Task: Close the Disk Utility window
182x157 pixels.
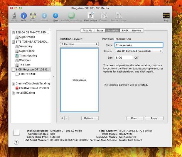Action: 11,8
